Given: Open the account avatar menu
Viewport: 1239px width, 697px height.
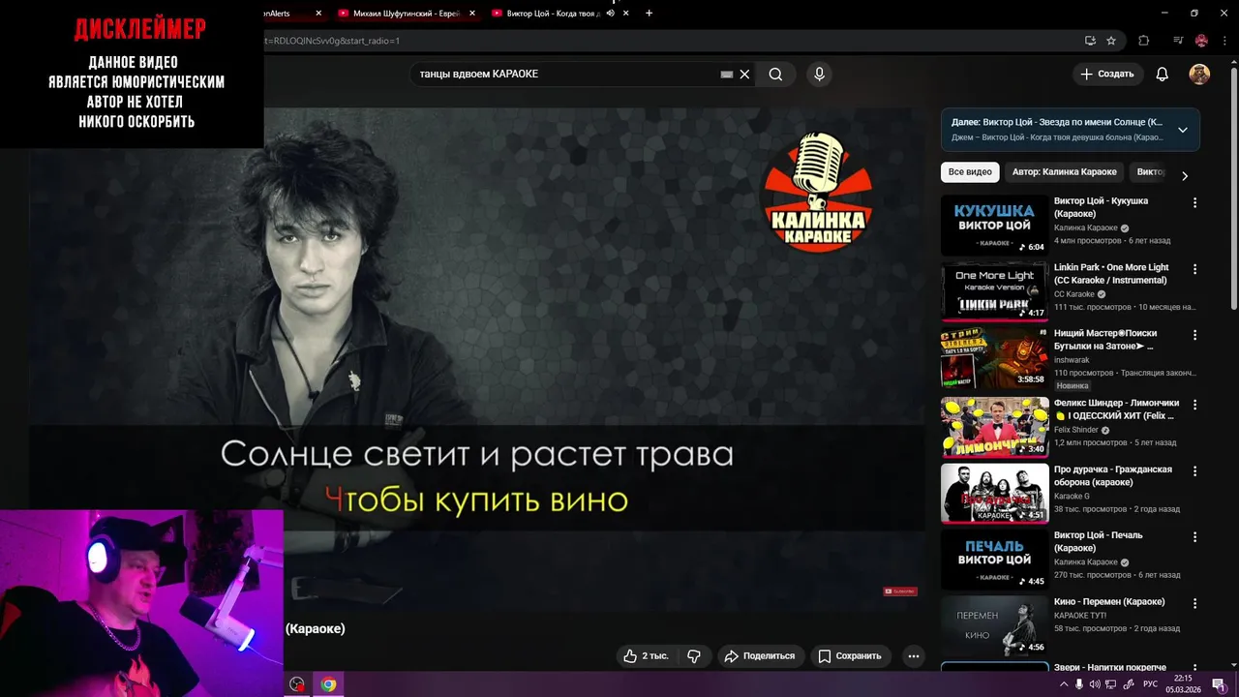Looking at the screenshot, I should tap(1199, 75).
